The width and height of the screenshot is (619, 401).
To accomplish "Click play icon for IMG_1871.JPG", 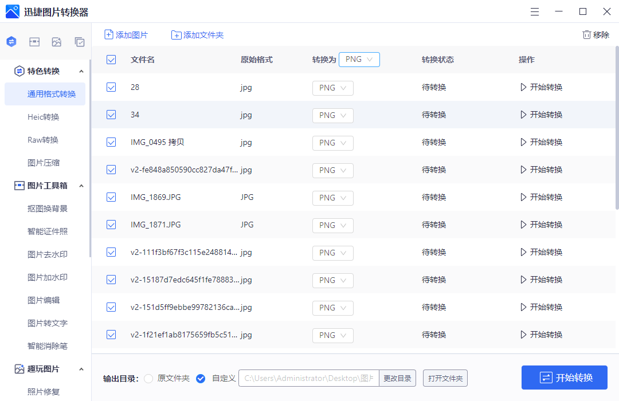I will point(523,225).
